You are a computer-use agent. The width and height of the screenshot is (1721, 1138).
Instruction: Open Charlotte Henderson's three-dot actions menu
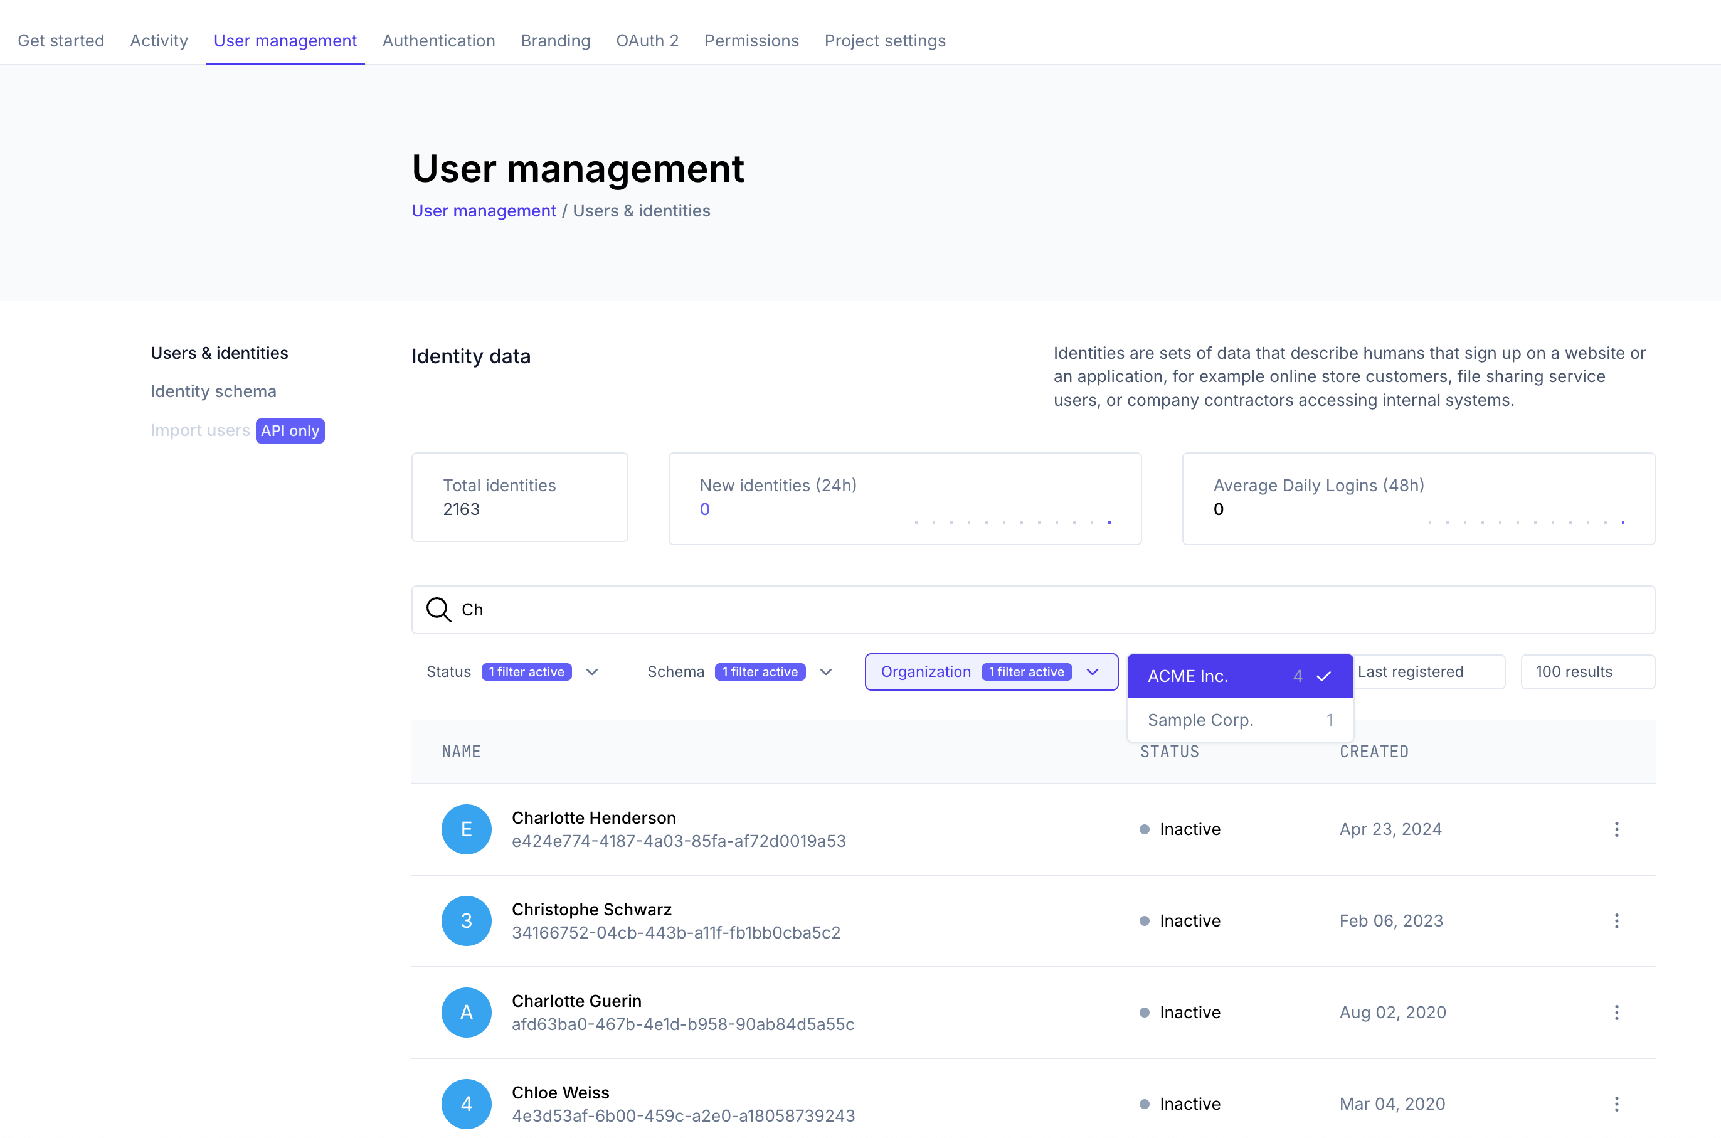tap(1616, 829)
